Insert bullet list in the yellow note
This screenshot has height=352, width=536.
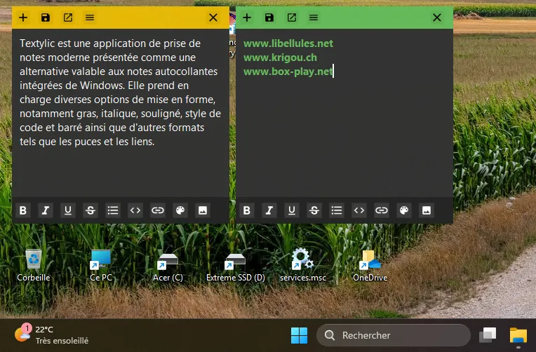(113, 210)
